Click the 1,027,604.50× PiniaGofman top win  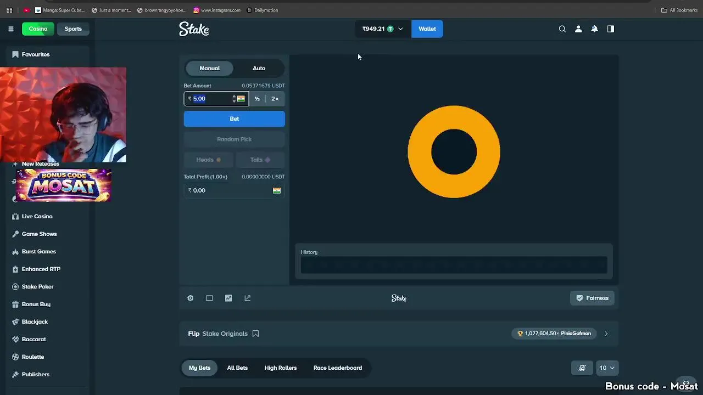pyautogui.click(x=555, y=334)
